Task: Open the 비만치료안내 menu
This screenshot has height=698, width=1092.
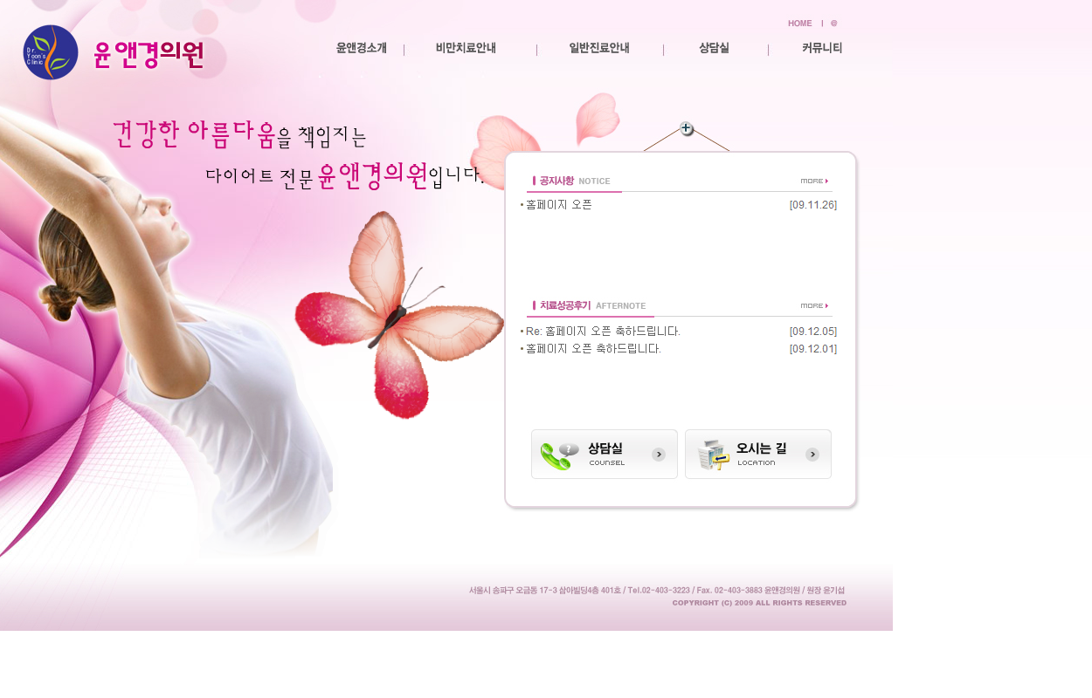Action: click(467, 49)
